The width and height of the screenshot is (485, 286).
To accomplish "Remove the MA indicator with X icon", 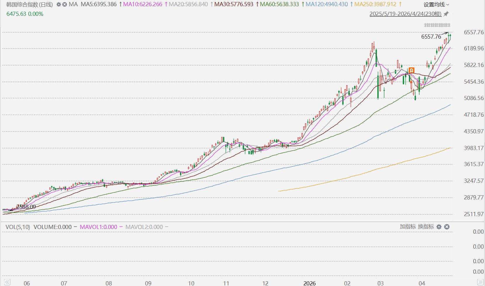I will click(x=65, y=5).
